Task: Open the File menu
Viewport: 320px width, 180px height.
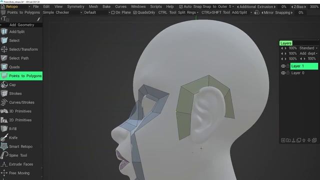Action: 35,6
